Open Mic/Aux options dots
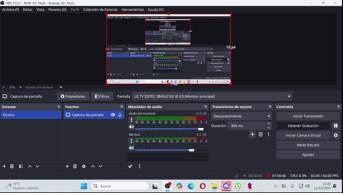The image size is (343, 193). (x=131, y=141)
